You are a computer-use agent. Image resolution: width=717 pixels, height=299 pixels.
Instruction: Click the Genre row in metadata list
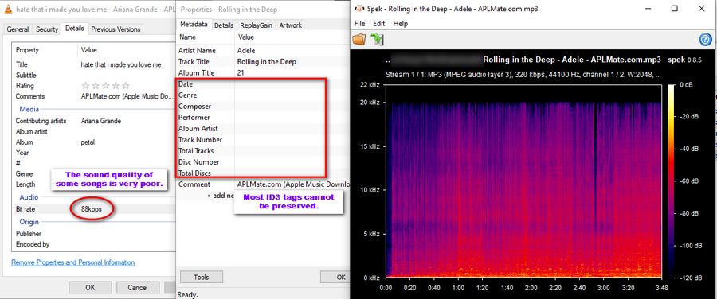point(264,95)
